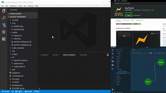166x93 pixels.
Task: Open export.js file
Action: [17, 38]
